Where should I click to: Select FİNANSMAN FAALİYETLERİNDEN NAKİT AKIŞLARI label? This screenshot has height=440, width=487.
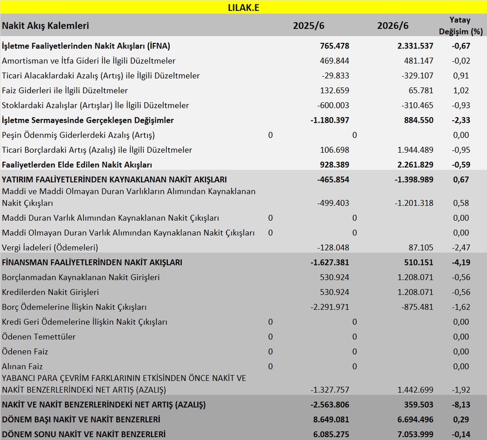point(92,263)
